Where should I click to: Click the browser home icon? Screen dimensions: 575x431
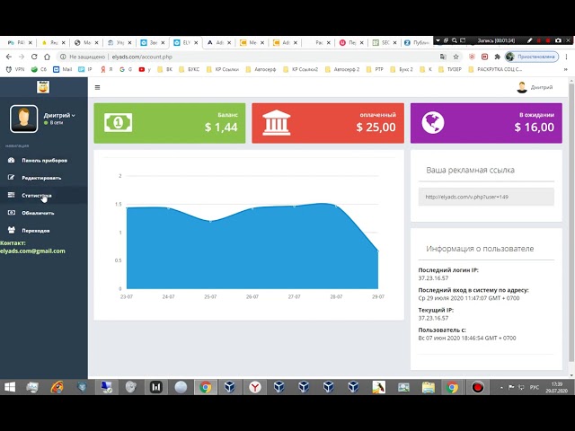point(47,57)
